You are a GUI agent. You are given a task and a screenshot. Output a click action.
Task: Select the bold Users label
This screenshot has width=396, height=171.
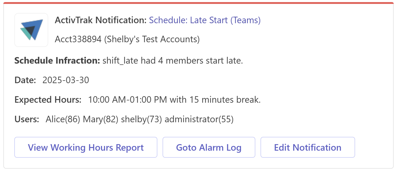point(27,119)
